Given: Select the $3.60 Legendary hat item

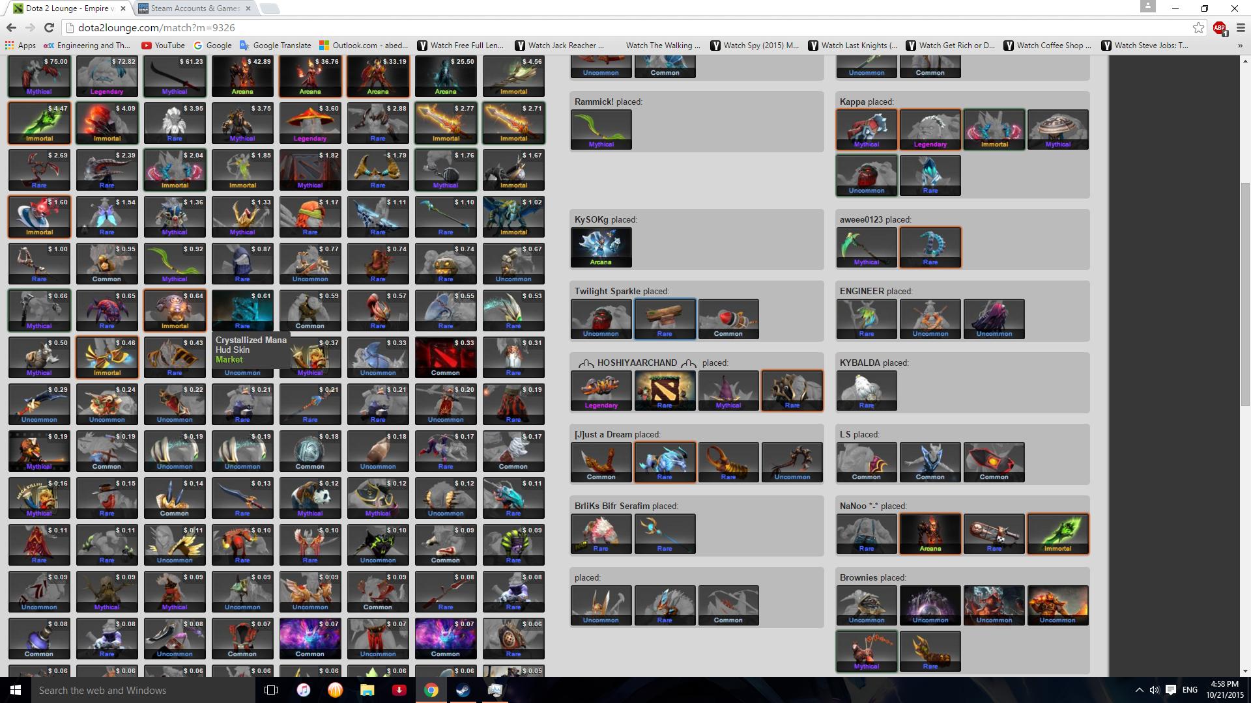Looking at the screenshot, I should [310, 123].
